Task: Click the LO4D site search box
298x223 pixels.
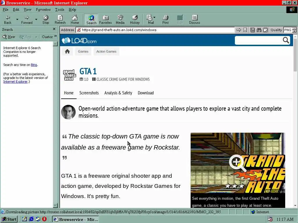Action: click(x=258, y=40)
